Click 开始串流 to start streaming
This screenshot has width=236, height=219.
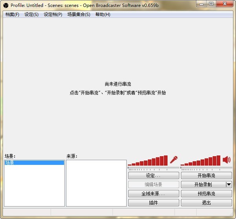point(206,175)
